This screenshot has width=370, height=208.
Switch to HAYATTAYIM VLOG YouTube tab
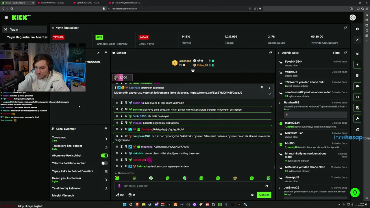[x=52, y=3]
